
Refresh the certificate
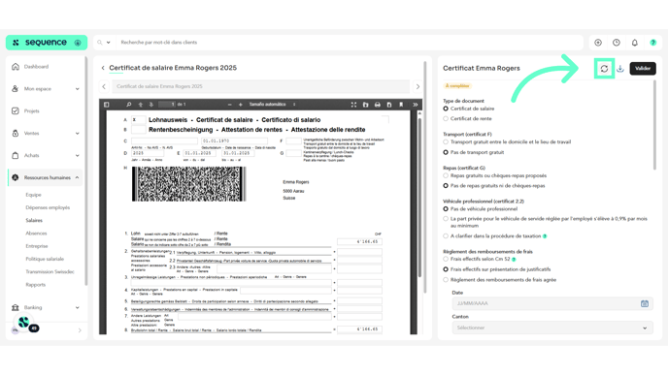click(604, 69)
